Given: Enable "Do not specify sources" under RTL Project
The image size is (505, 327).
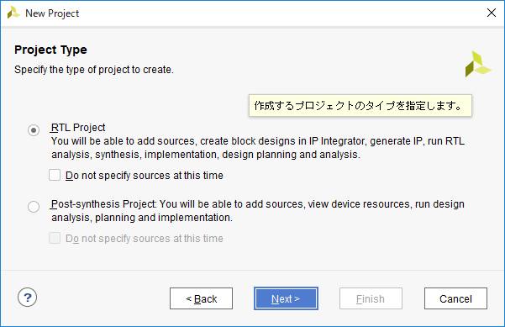Looking at the screenshot, I should click(x=55, y=175).
